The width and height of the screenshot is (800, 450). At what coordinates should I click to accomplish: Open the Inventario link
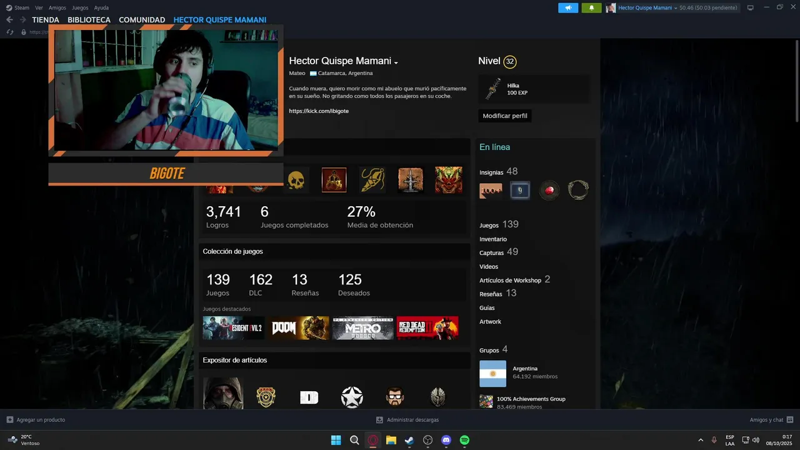[493, 239]
